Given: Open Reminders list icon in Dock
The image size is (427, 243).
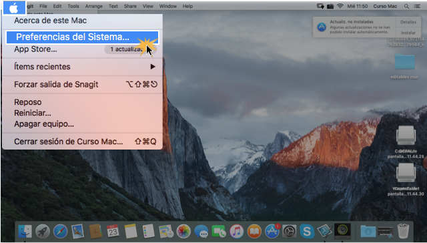Looking at the screenshot, I should [148, 232].
